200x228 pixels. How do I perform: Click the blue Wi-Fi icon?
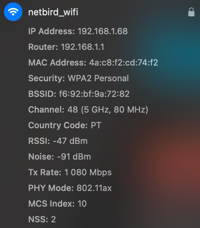tap(13, 12)
